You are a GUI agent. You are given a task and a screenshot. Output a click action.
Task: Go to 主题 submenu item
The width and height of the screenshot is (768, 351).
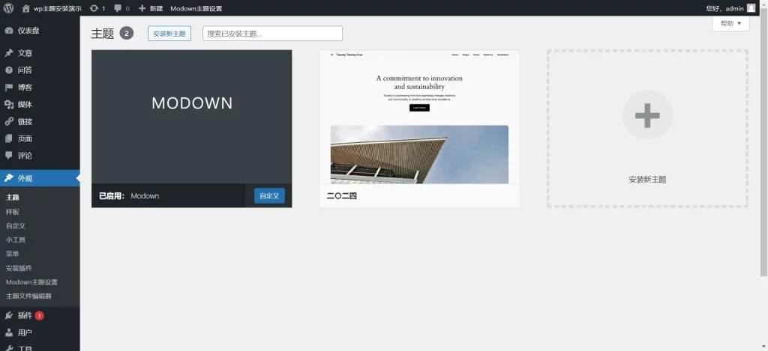[x=13, y=198]
